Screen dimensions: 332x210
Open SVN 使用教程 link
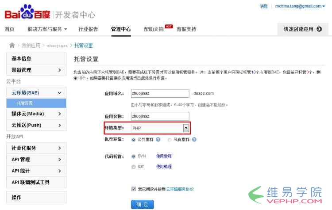click(x=164, y=156)
